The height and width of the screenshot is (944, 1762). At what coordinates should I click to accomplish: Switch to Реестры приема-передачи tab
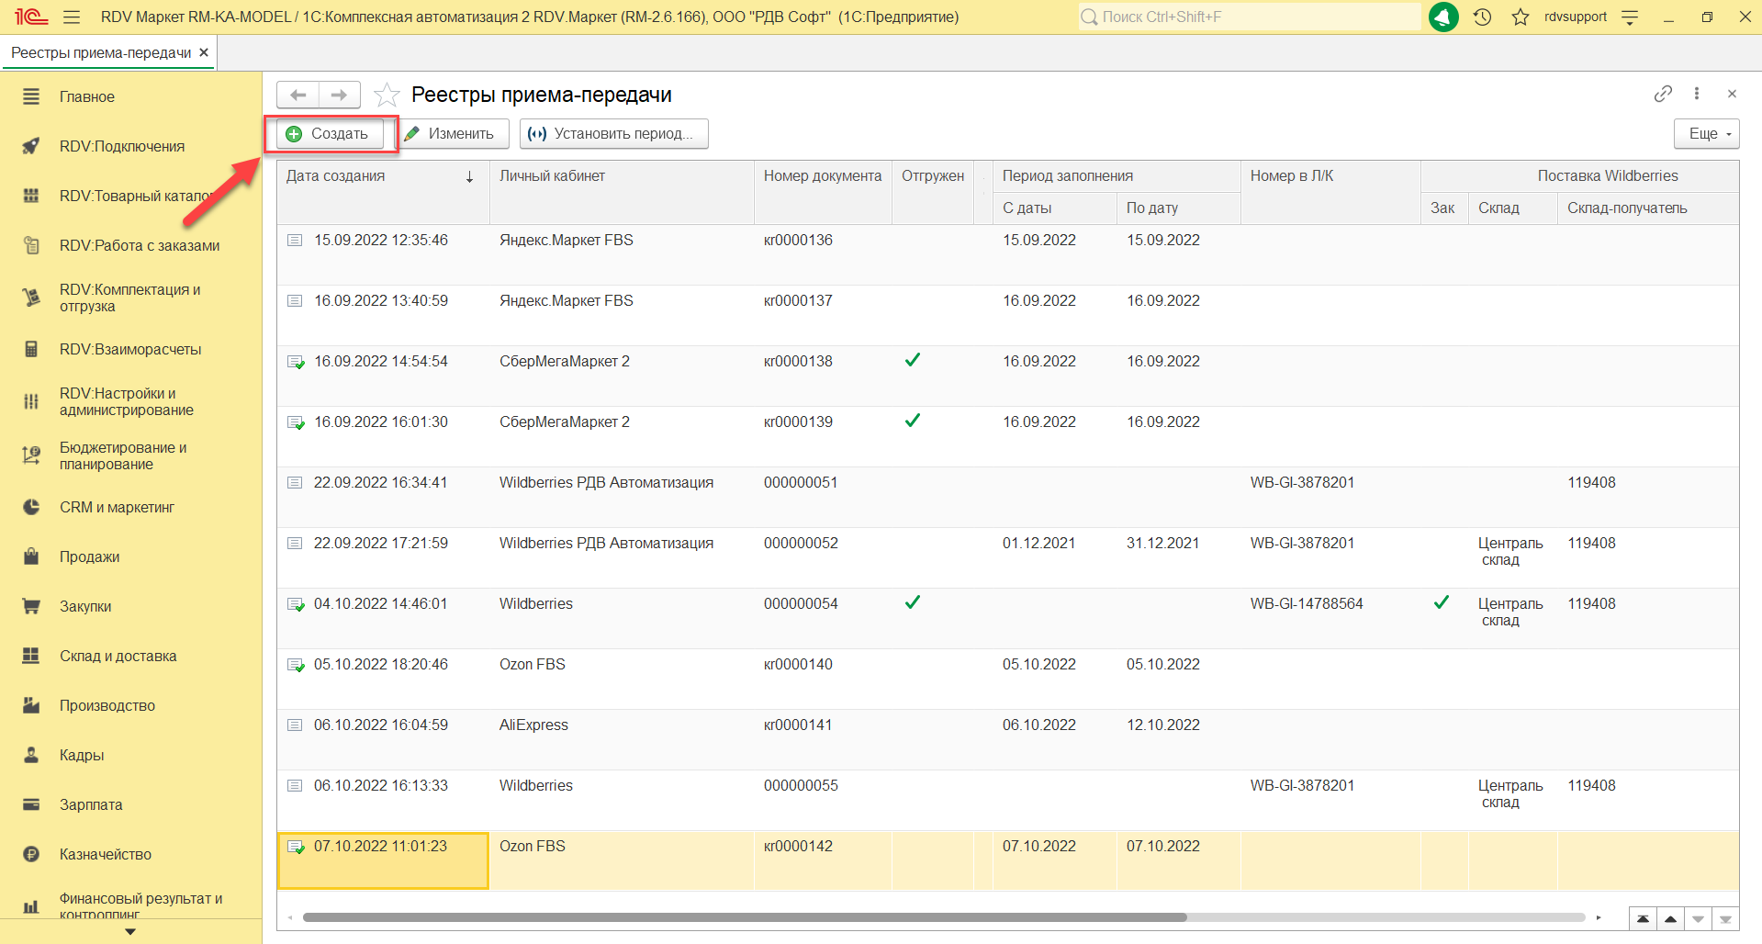click(101, 52)
